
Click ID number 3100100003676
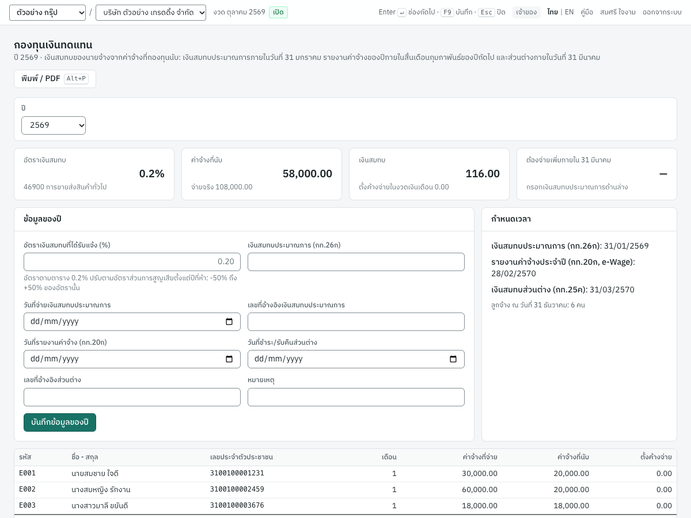pyautogui.click(x=237, y=506)
